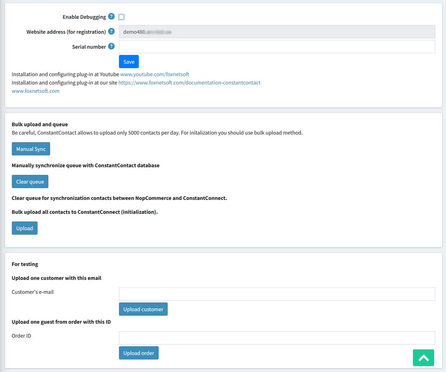Focus the Serial number text field
The height and width of the screenshot is (372, 446).
point(277,47)
